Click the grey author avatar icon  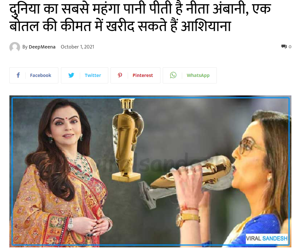[15, 47]
